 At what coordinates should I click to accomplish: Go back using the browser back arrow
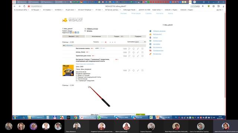[x=15, y=6]
